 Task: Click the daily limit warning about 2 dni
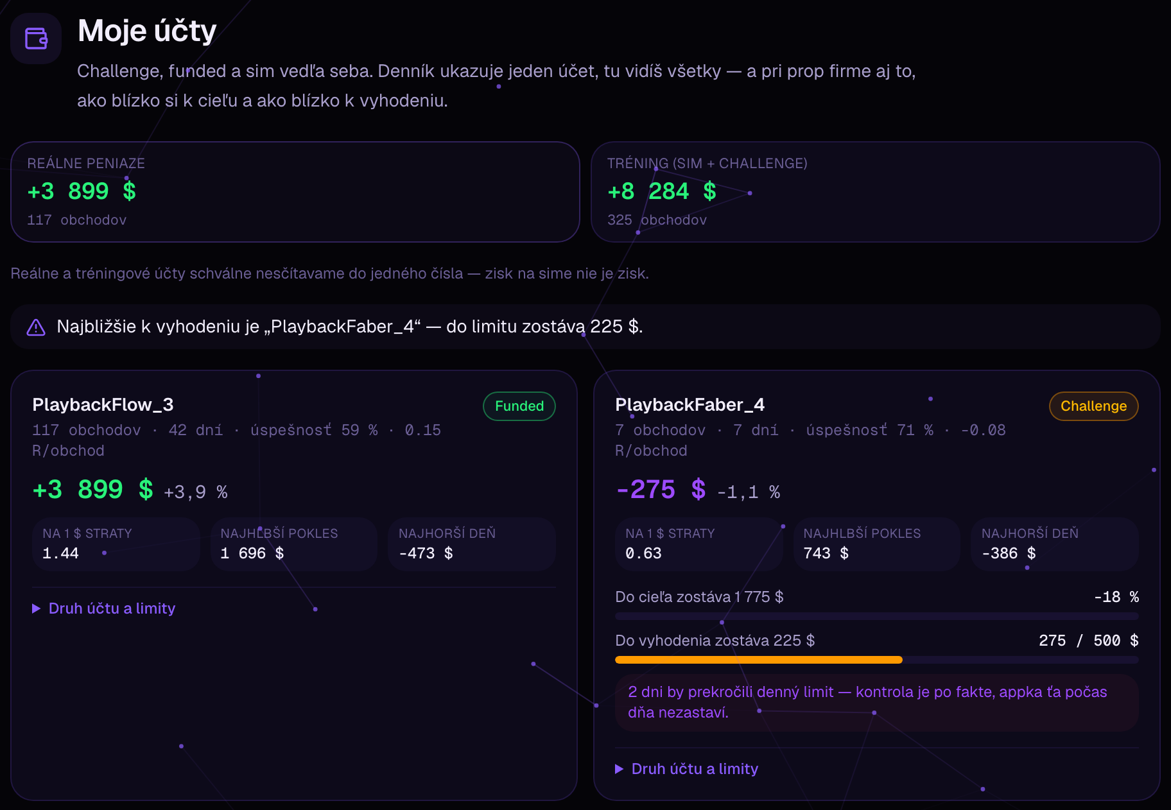click(x=877, y=702)
